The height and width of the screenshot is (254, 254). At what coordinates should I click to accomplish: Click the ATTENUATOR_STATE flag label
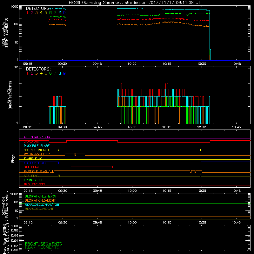click(38, 137)
